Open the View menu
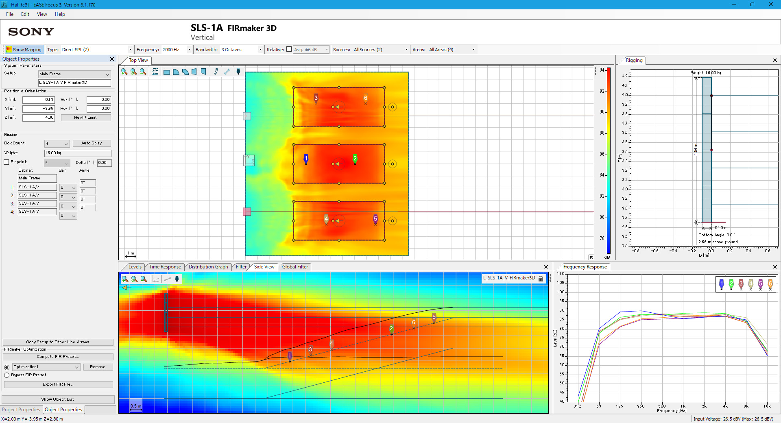This screenshot has height=423, width=781. (x=42, y=14)
